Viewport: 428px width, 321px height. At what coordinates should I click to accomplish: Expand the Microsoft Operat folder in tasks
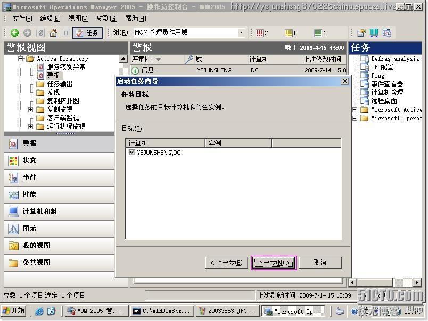coord(355,119)
